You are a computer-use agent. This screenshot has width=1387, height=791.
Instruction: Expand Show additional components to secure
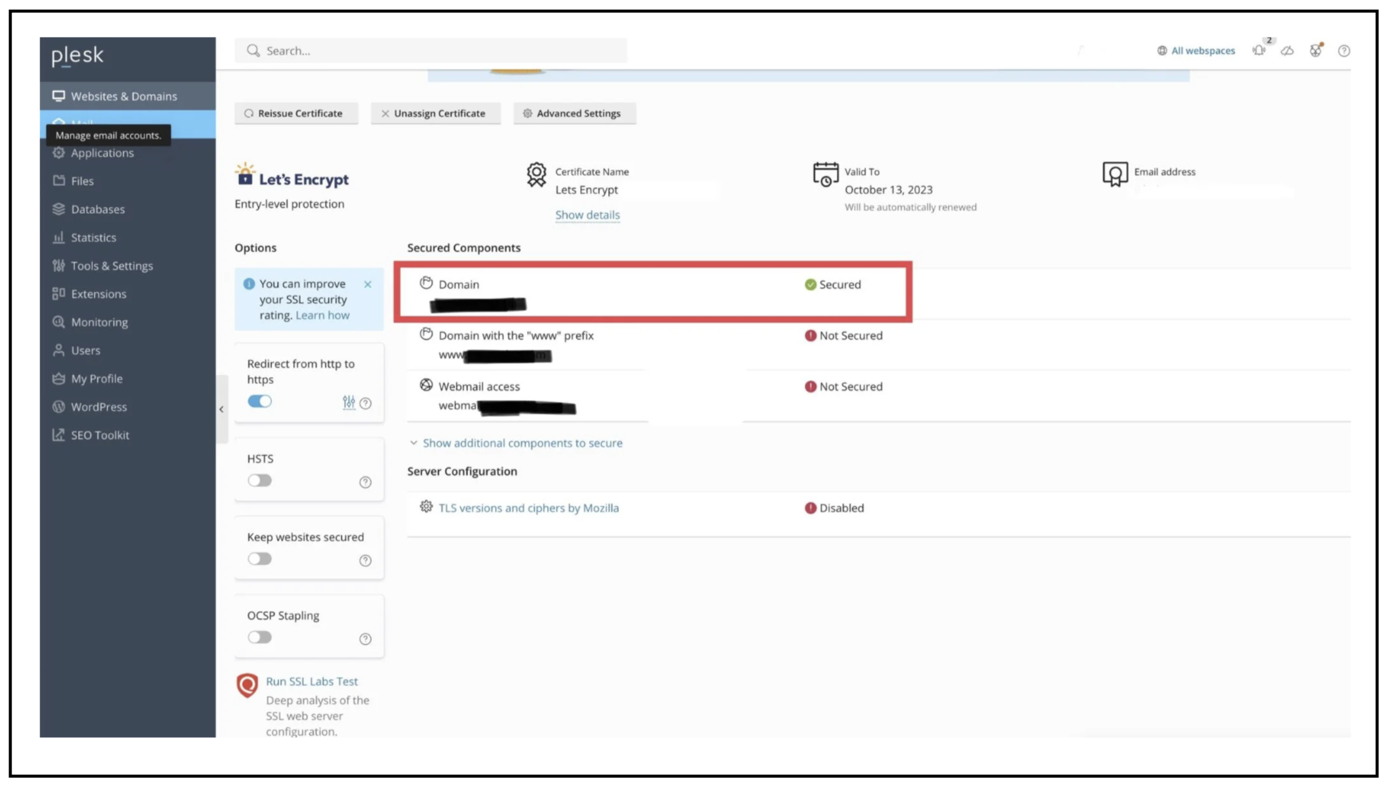(x=522, y=443)
